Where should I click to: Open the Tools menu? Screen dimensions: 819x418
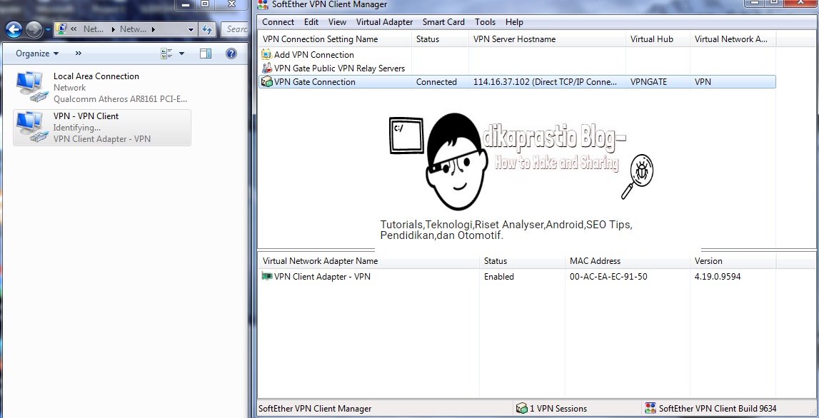point(485,22)
